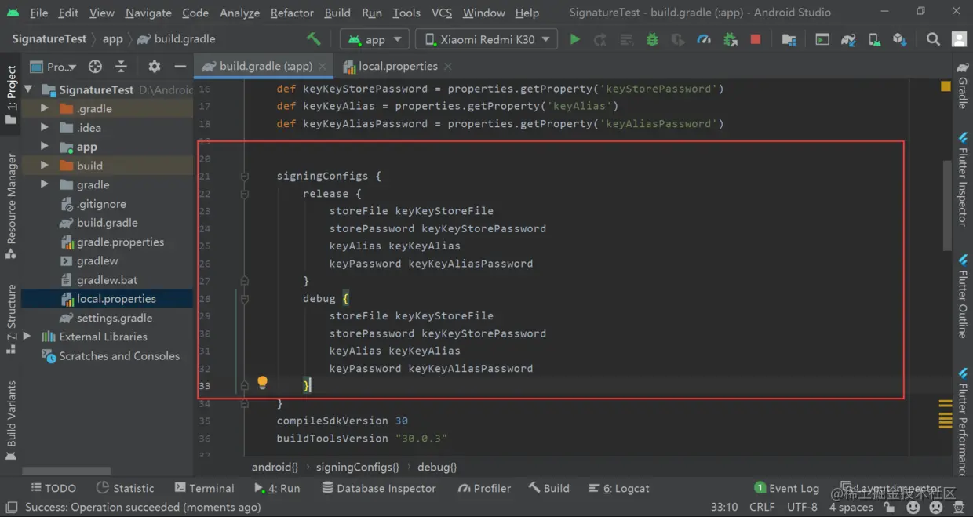This screenshot has height=517, width=973.
Task: Click Search Everywhere magnifier icon
Action: coord(933,39)
